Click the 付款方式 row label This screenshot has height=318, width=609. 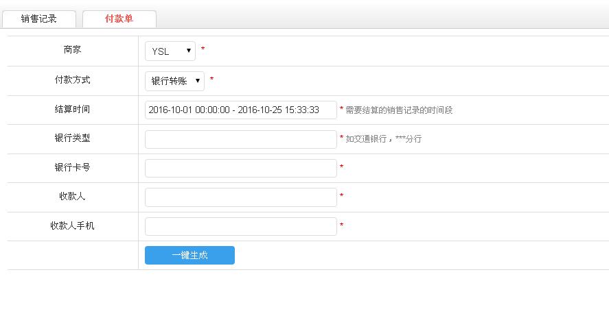click(72, 80)
